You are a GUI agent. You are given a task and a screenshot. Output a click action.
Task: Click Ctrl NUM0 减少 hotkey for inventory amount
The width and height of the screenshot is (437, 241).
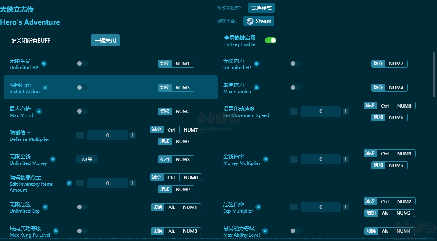tap(176, 177)
